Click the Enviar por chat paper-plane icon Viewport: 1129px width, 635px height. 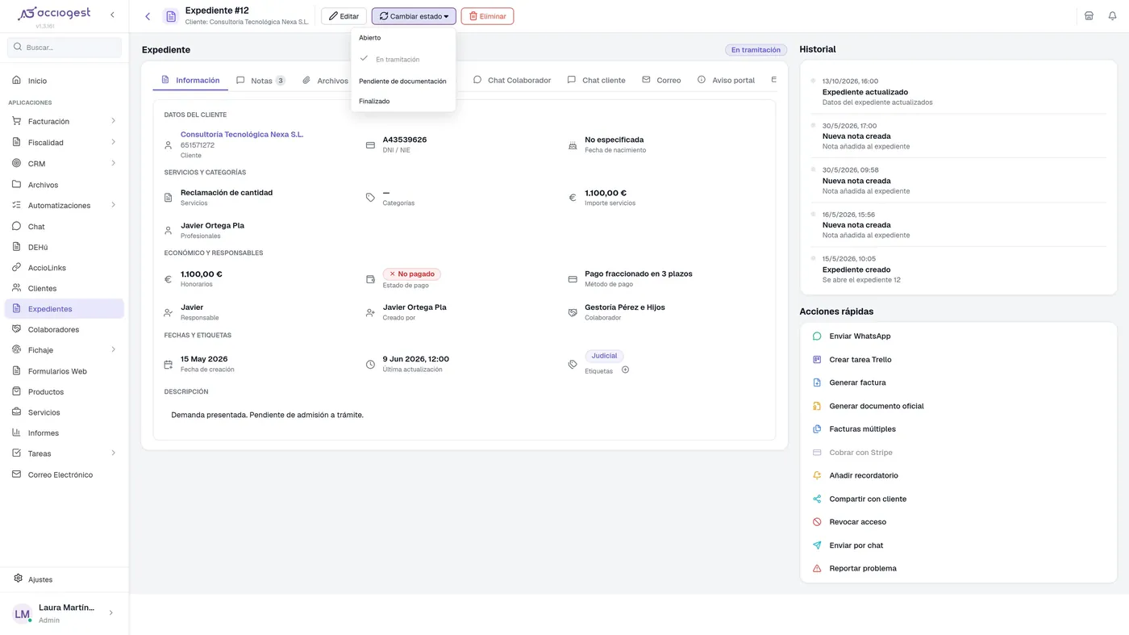817,545
